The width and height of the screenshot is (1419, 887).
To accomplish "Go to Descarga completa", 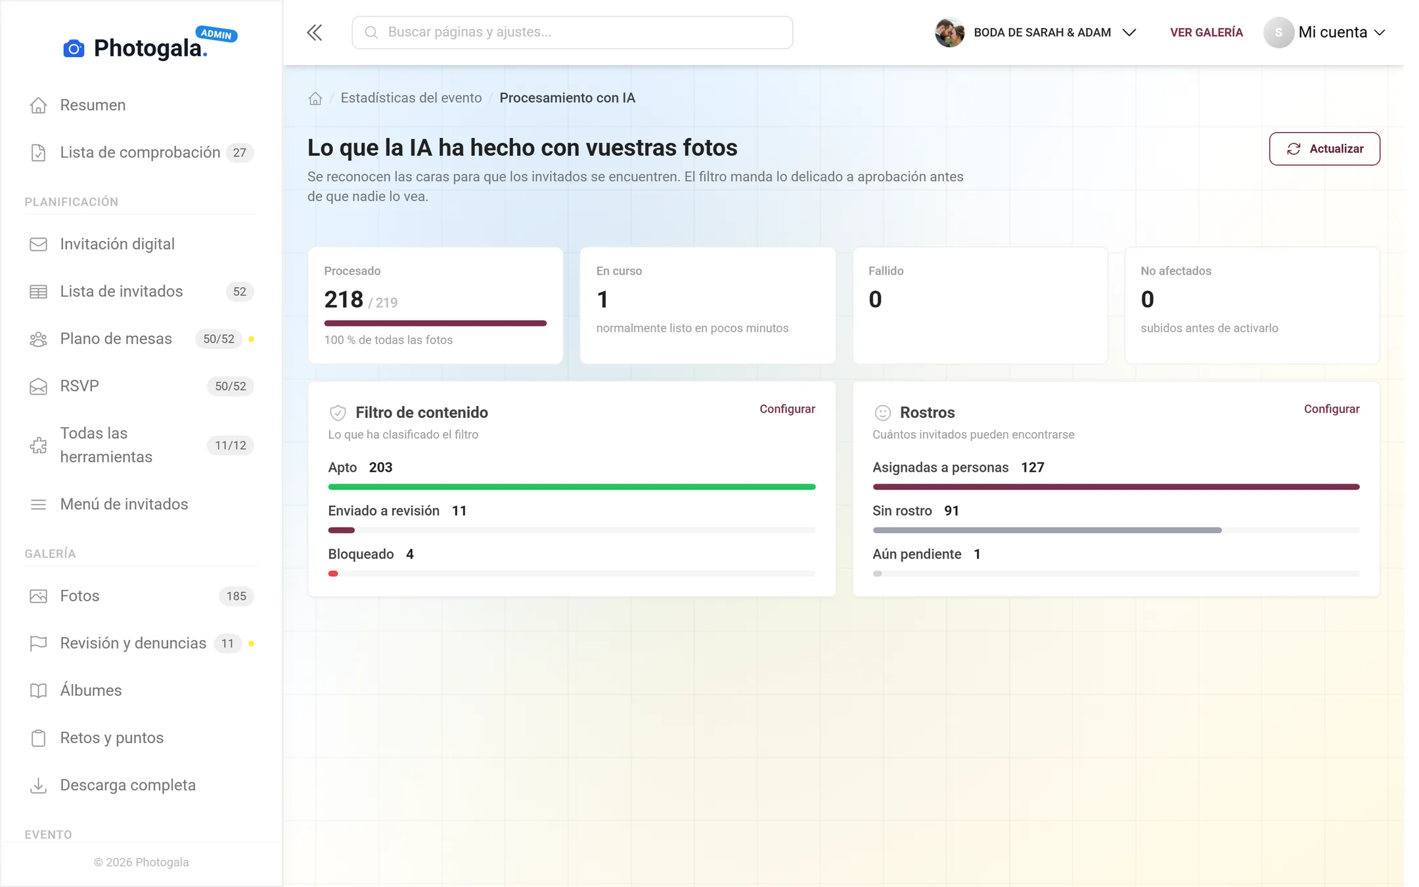I will click(x=141, y=785).
